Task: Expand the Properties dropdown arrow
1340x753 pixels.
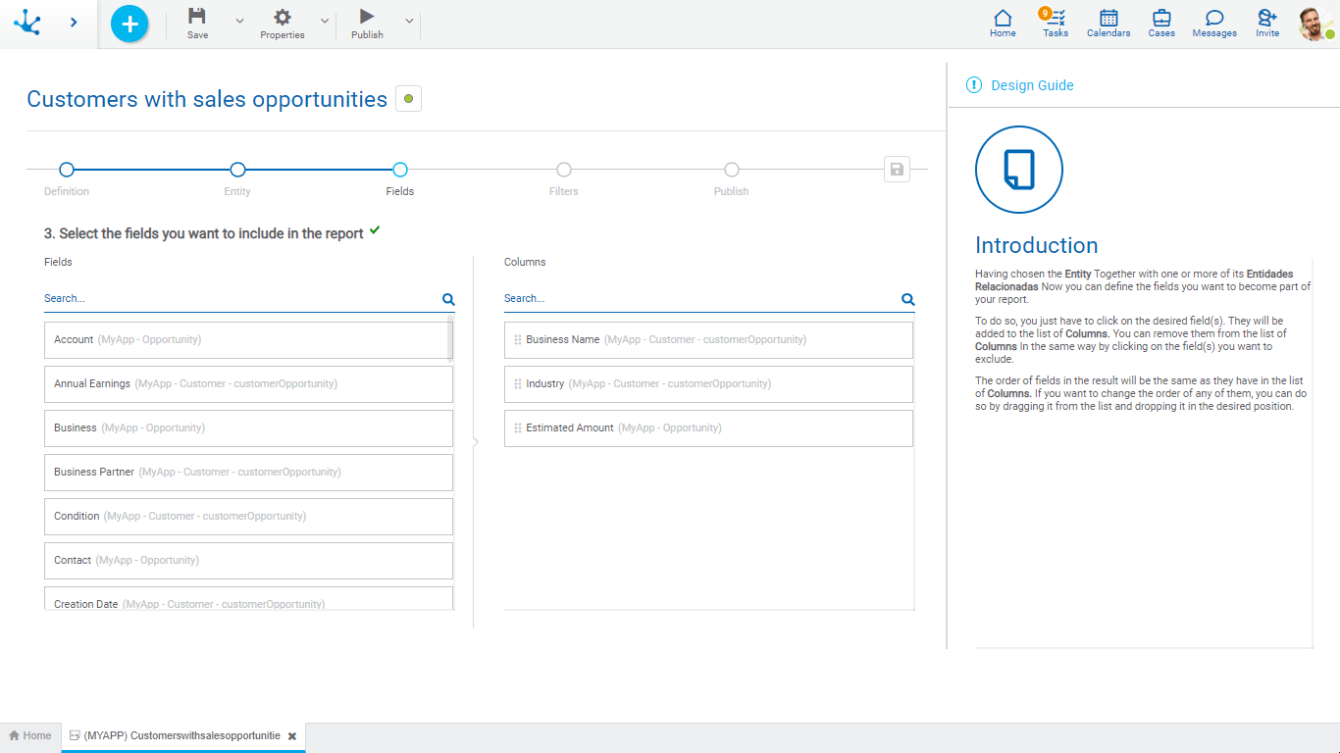Action: pyautogui.click(x=325, y=21)
